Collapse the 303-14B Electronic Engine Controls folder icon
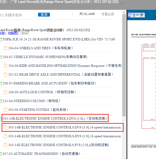The width and height of the screenshot is (156, 159). coord(1,119)
